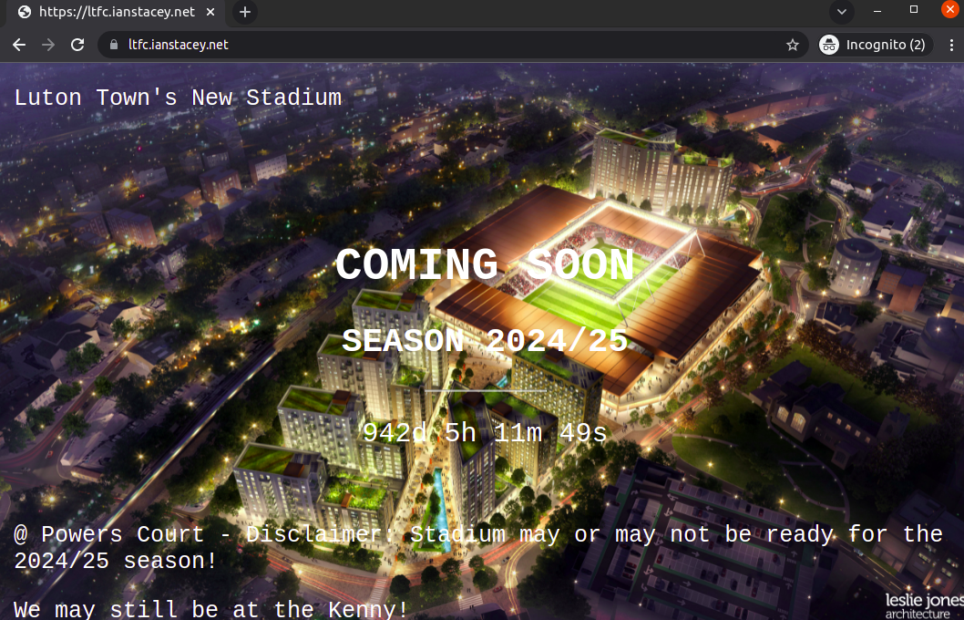Image resolution: width=964 pixels, height=620 pixels.
Task: Minimize the browser window
Action: pyautogui.click(x=877, y=10)
